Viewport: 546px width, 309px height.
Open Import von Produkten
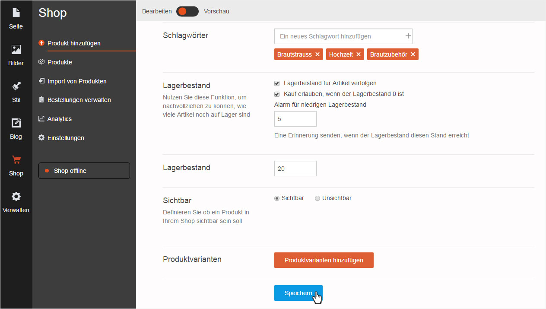[77, 81]
